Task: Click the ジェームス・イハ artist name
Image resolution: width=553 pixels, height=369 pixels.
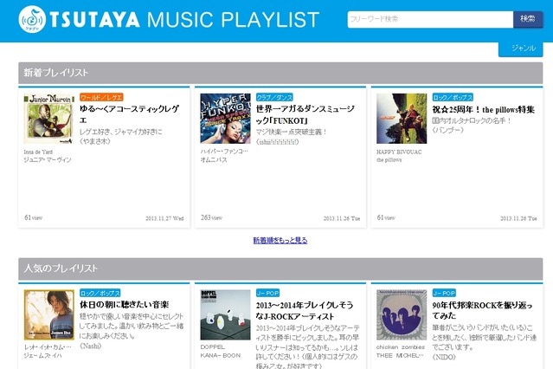Action: click(42, 355)
